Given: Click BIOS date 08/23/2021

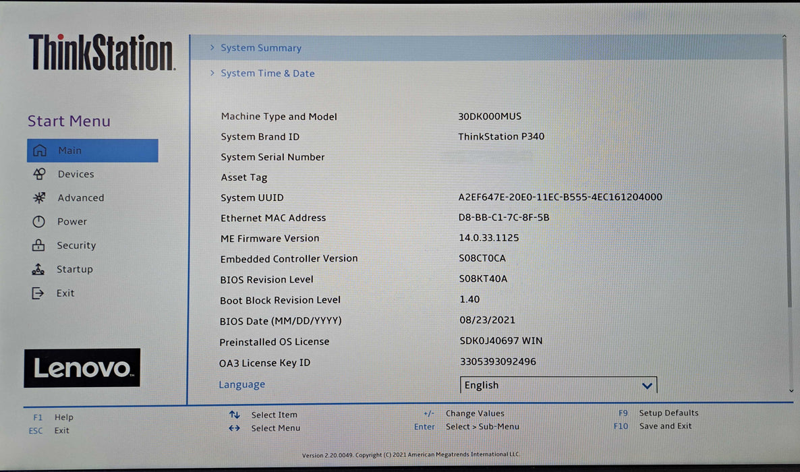Looking at the screenshot, I should (487, 320).
